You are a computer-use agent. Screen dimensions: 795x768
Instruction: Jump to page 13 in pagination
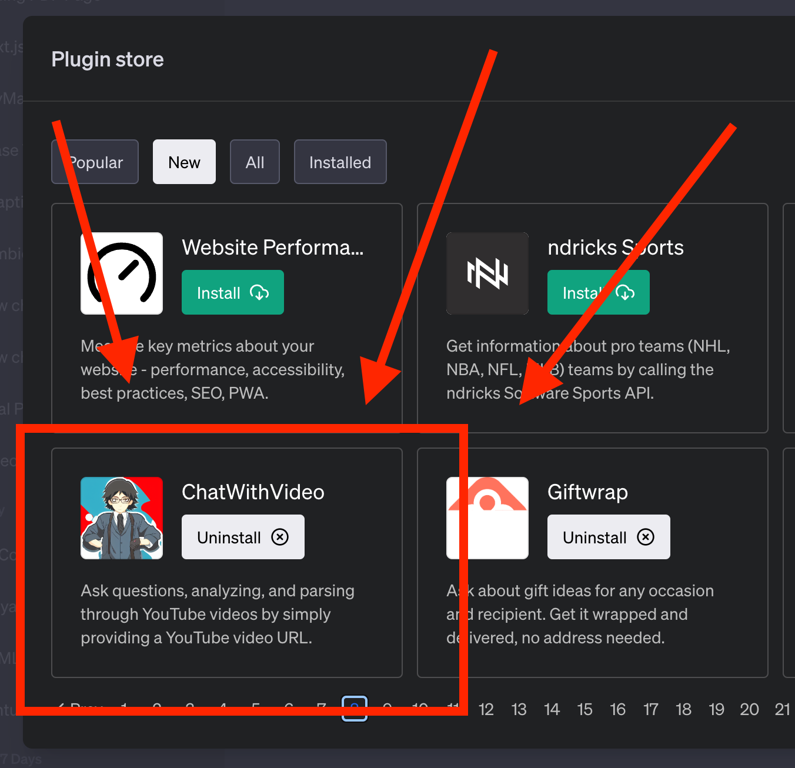pyautogui.click(x=519, y=709)
